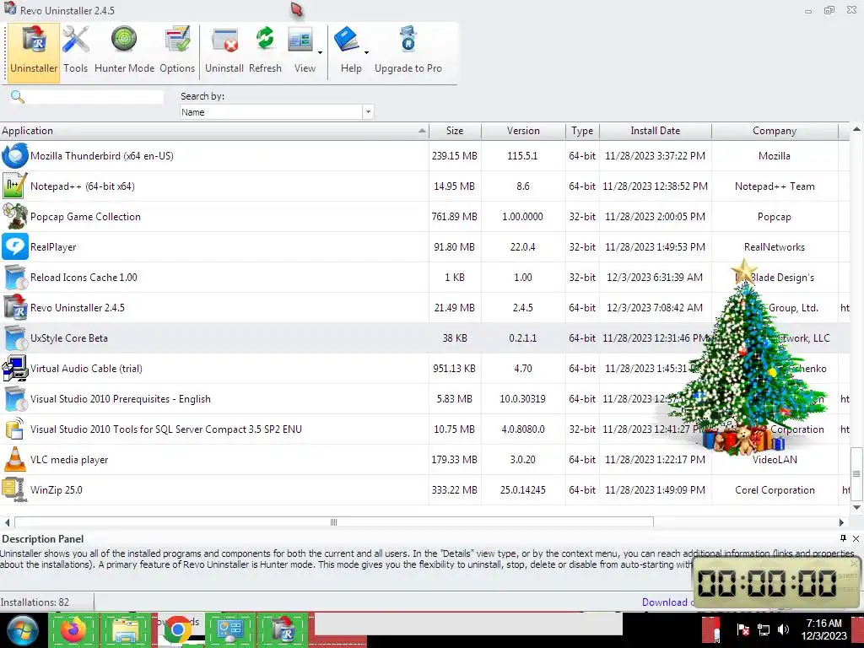Sort list by Size column
864x648 pixels.
[x=455, y=131]
